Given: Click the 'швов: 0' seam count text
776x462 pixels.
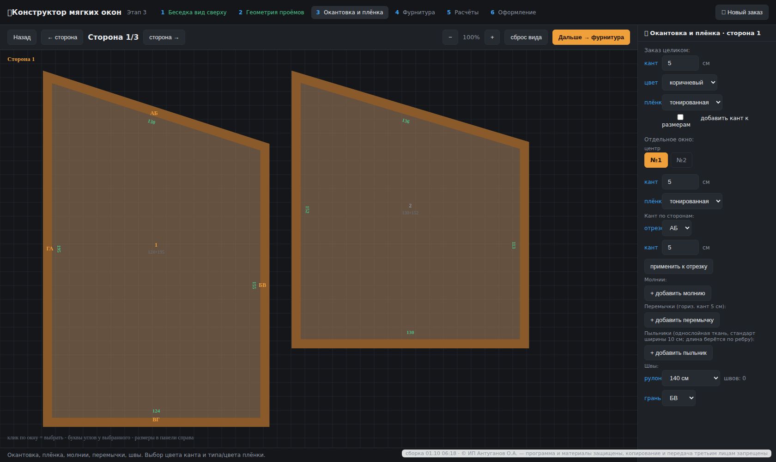Looking at the screenshot, I should [735, 378].
